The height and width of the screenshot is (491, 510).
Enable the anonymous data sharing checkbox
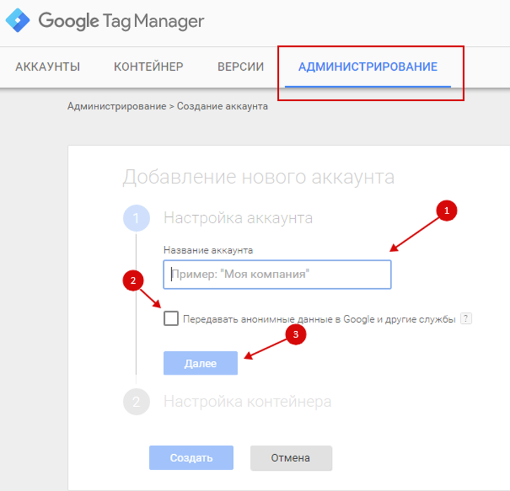(x=171, y=319)
